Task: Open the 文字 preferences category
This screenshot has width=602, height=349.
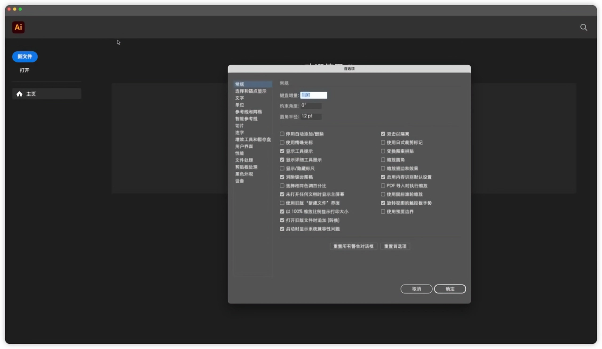Action: pyautogui.click(x=240, y=98)
